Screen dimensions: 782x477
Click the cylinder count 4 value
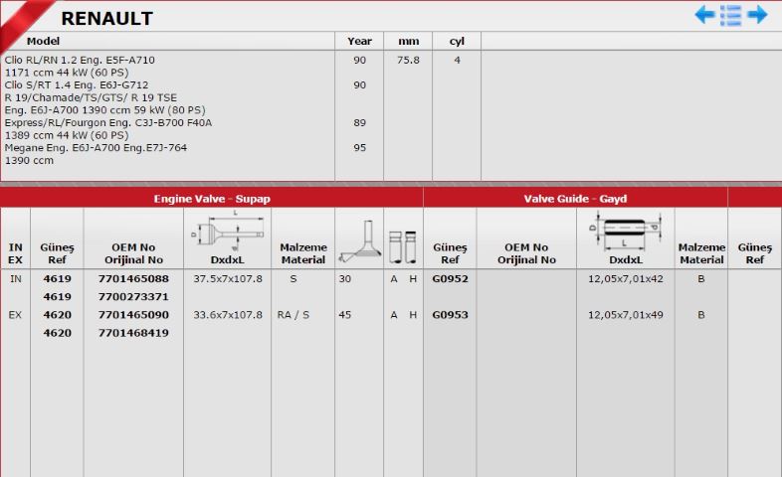click(457, 61)
